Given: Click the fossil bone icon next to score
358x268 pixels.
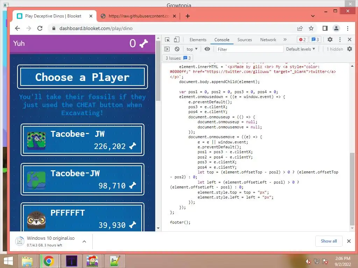Looking at the screenshot, I should 144,43.
